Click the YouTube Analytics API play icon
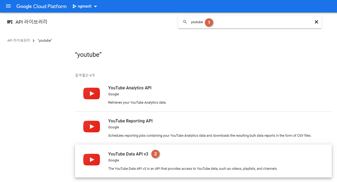The height and width of the screenshot is (182, 337). [92, 94]
